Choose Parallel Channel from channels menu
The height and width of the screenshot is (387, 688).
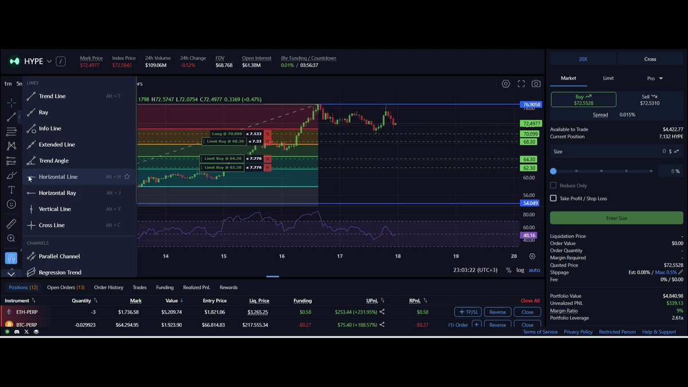[79, 256]
